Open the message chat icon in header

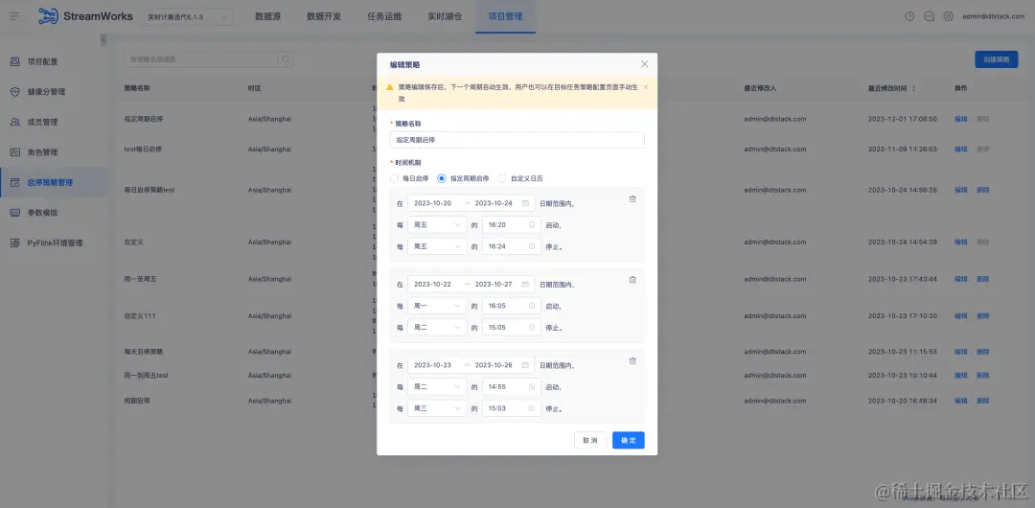click(929, 16)
